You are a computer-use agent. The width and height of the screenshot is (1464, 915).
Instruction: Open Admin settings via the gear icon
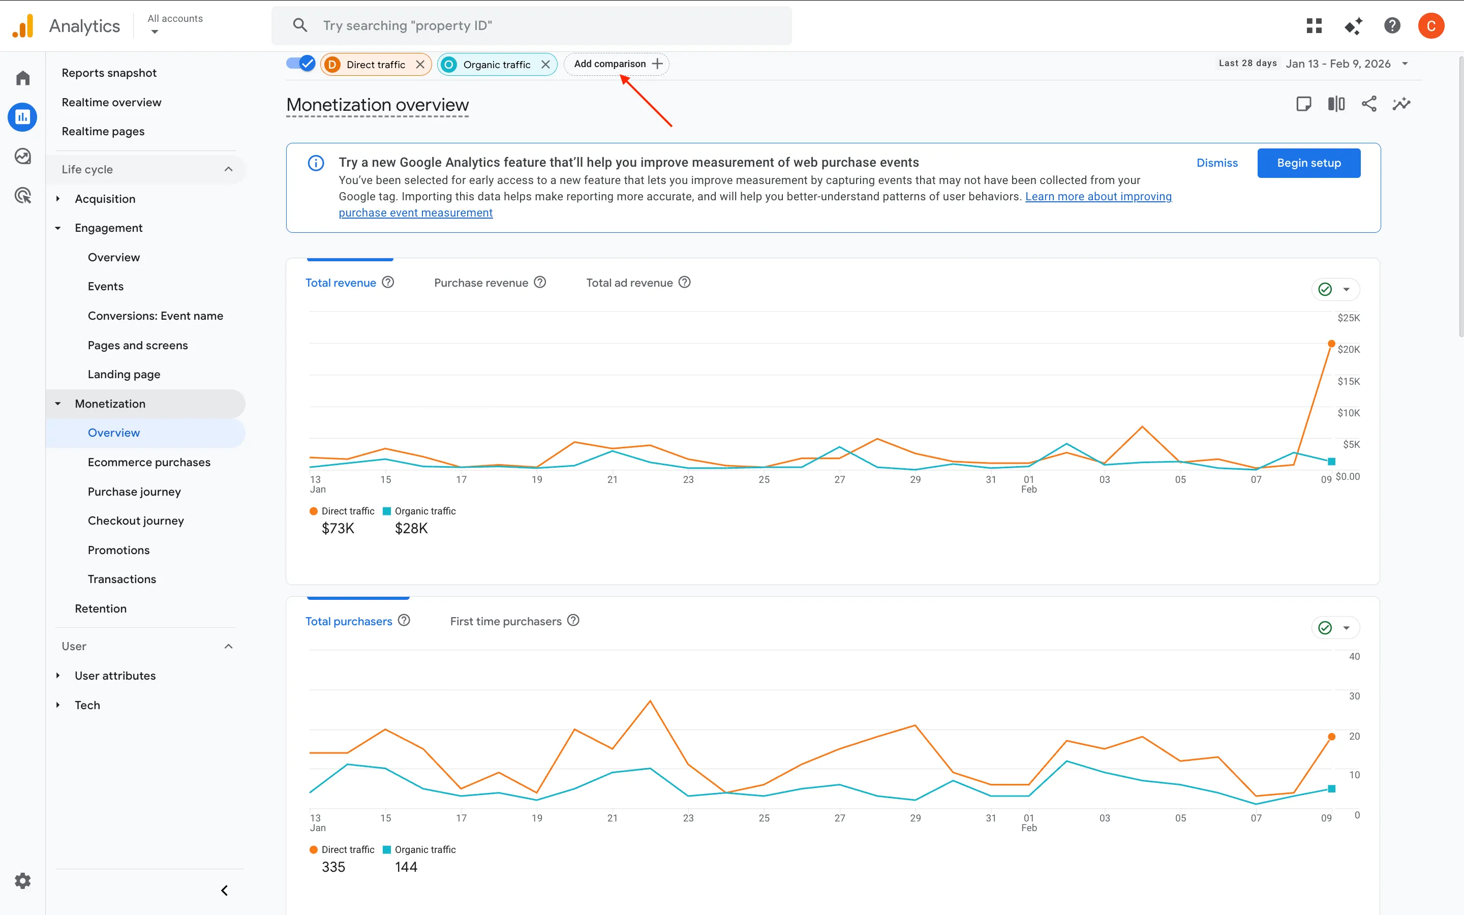coord(22,880)
